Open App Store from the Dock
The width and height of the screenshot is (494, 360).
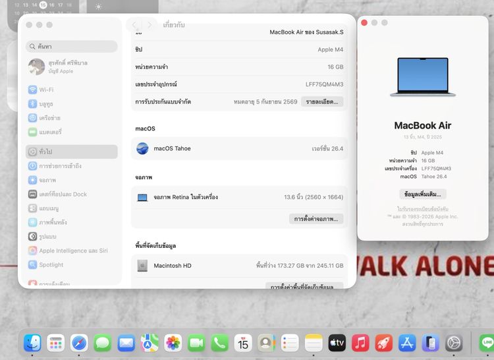(x=407, y=343)
